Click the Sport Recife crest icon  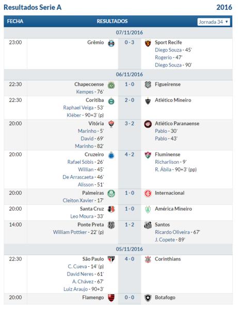148,43
